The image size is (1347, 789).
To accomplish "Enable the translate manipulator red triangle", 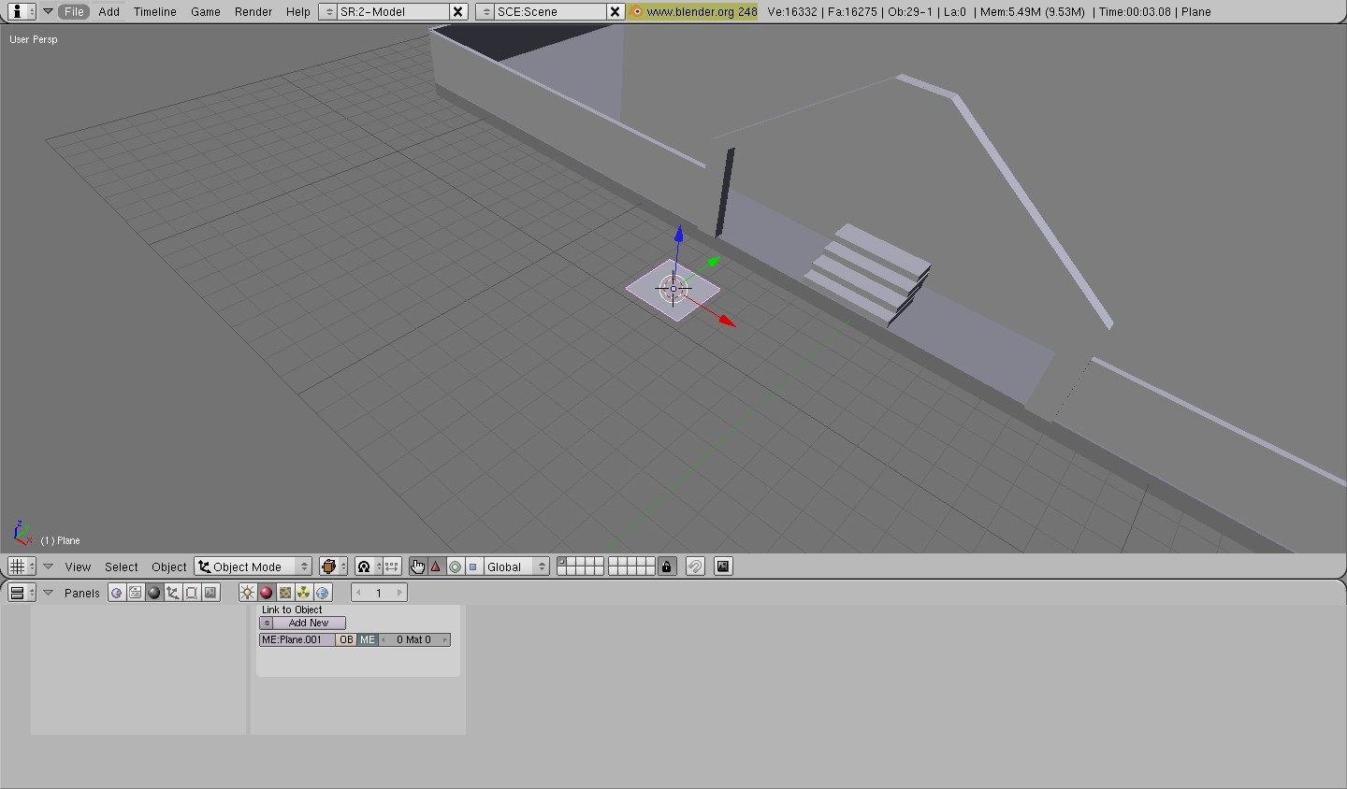I will [x=436, y=567].
